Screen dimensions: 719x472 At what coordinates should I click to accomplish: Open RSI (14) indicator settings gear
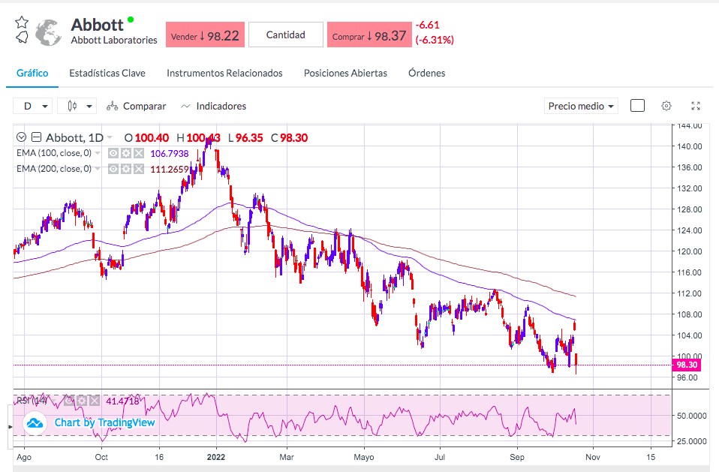point(82,401)
